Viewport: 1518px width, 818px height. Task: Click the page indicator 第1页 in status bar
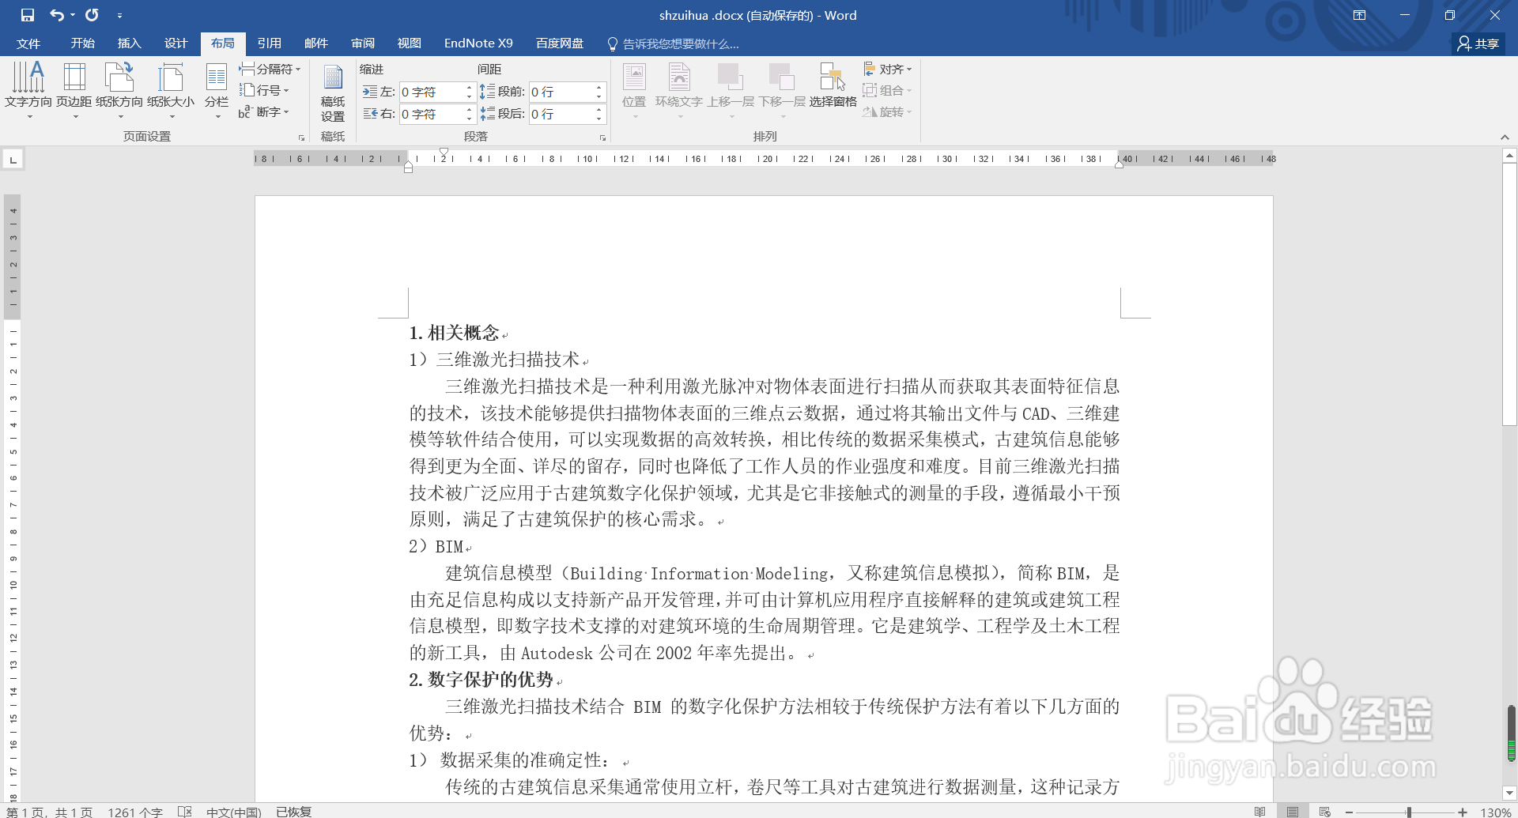coord(49,812)
